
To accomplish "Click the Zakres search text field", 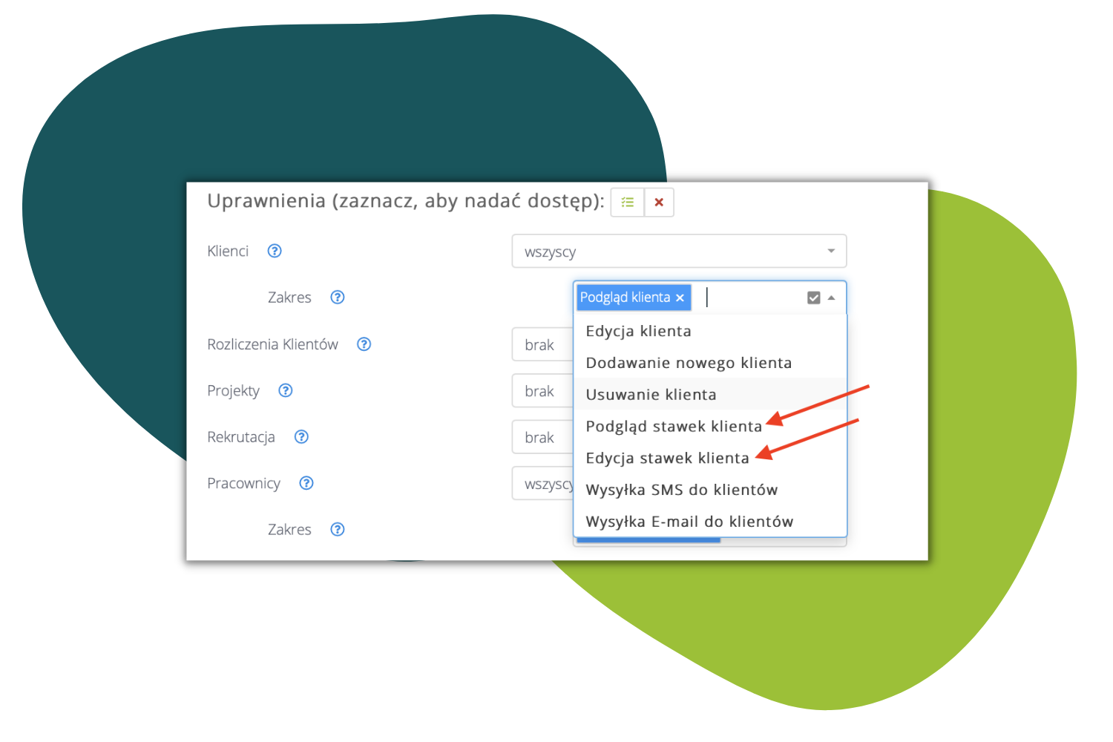I will tap(749, 298).
